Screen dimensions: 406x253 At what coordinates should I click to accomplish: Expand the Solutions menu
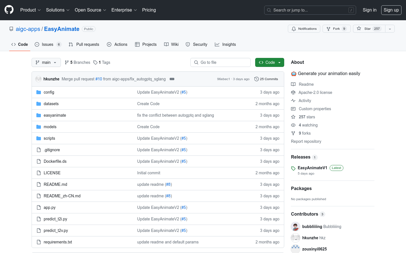(x=58, y=10)
